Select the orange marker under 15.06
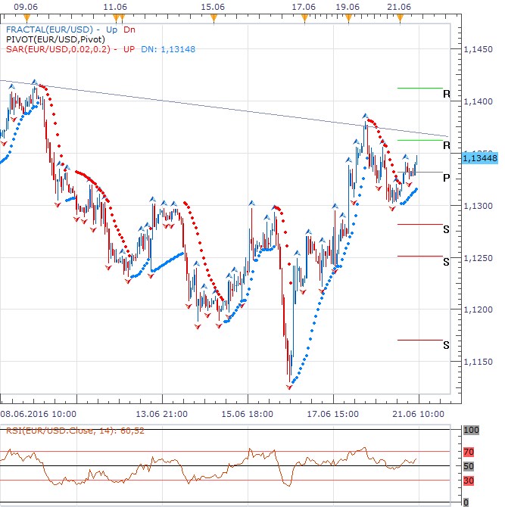This screenshot has width=505, height=507. click(x=214, y=16)
